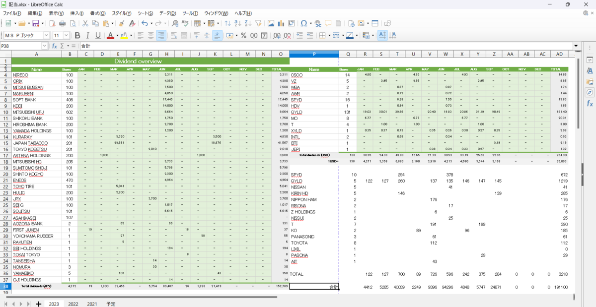This screenshot has height=307, width=596.
Task: Toggle Align Right
Action: (161, 35)
